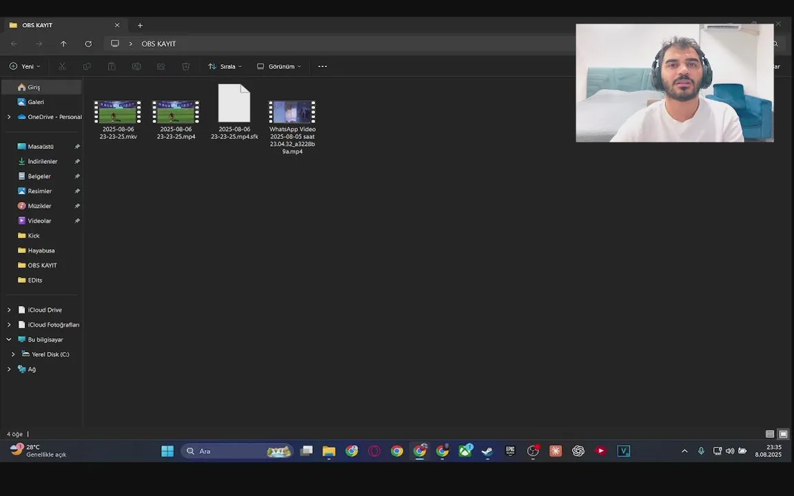Open the Görünüm view dropdown
Screen dimensions: 794x496
coord(279,66)
